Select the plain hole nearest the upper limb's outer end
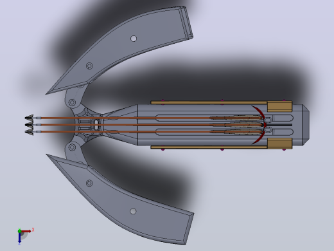The height and width of the screenshot is (251, 334). point(134,39)
